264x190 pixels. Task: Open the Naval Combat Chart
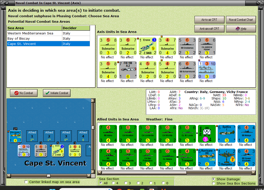point(241,20)
